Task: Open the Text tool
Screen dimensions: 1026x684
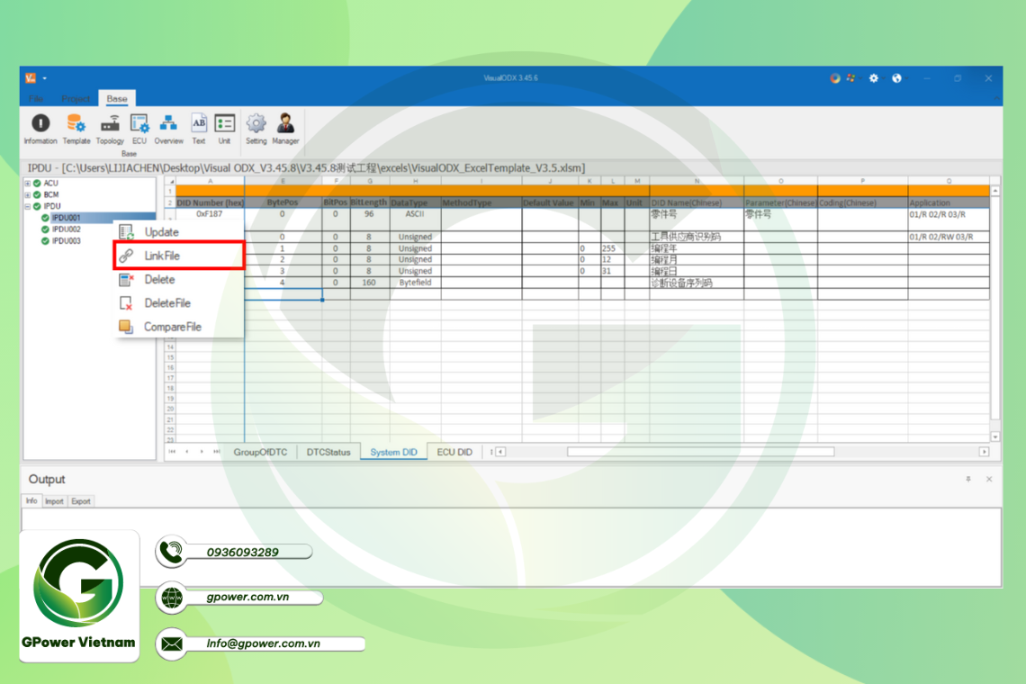Action: coord(199,129)
